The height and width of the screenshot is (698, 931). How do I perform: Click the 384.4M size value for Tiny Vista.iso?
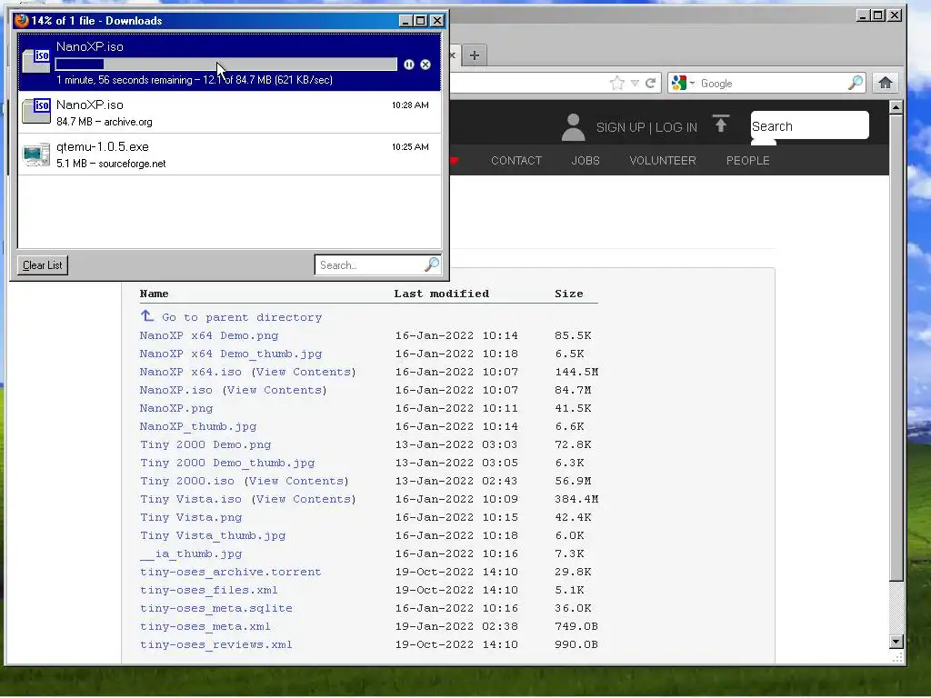(x=576, y=499)
